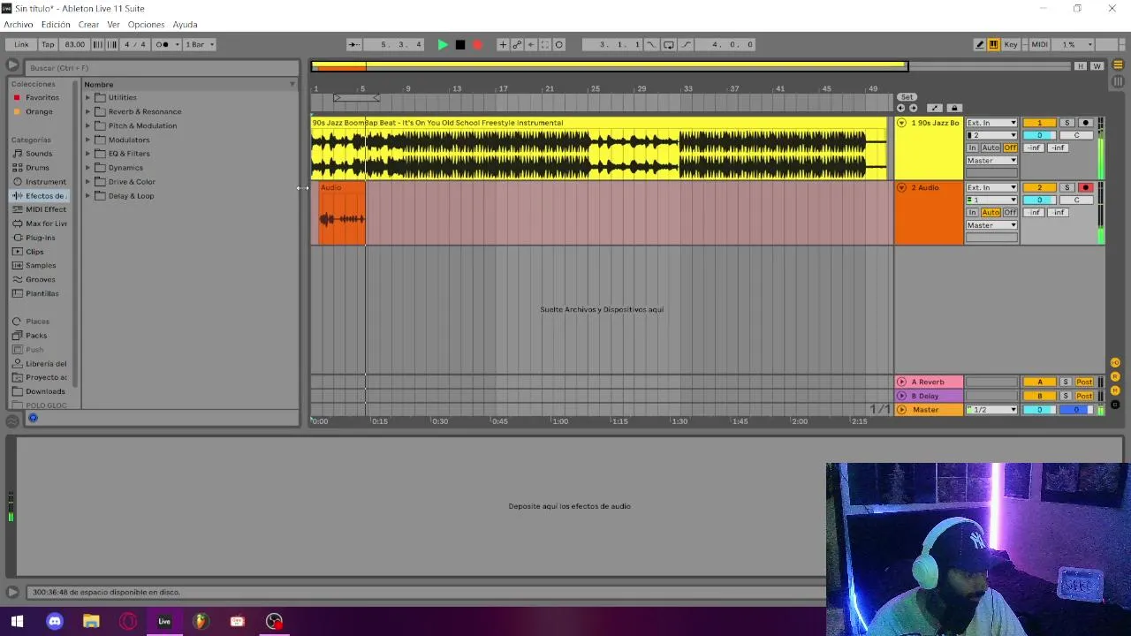Toggle MIDI Arrangement Overdub plus button

click(503, 44)
